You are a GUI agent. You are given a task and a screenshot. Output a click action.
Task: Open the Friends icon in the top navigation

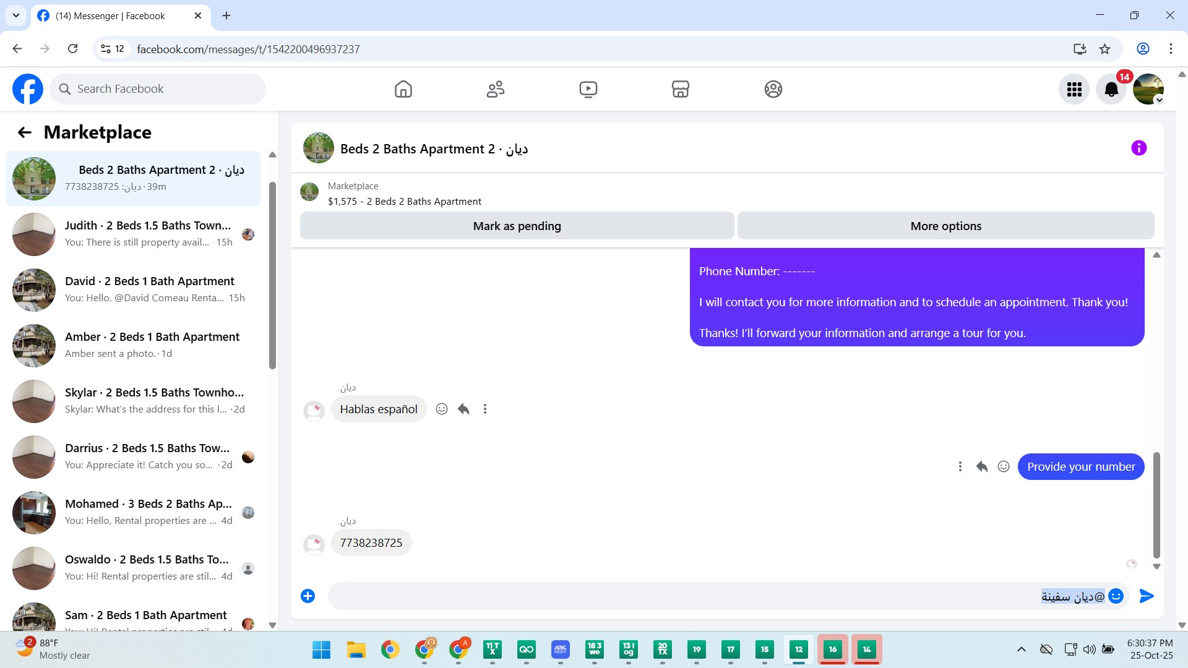[x=495, y=89]
